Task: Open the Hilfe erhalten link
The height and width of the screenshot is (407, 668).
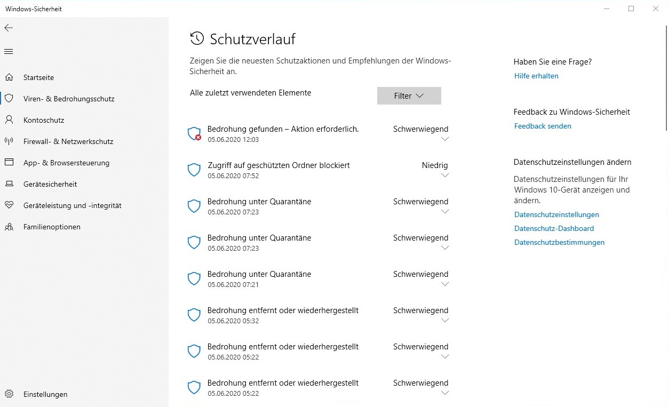Action: (x=536, y=76)
